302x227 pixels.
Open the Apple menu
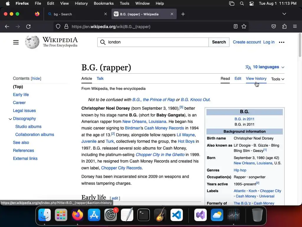(8, 3)
